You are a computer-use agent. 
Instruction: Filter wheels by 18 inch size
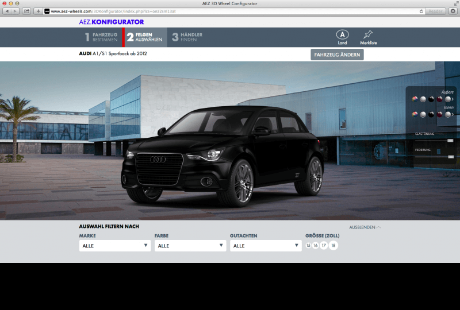pos(333,246)
